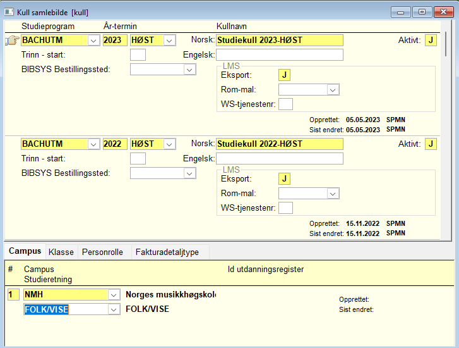Screen dimensions: 459x348
Task: Open the HØST termin dropdown for 2022
Action: tap(169, 144)
